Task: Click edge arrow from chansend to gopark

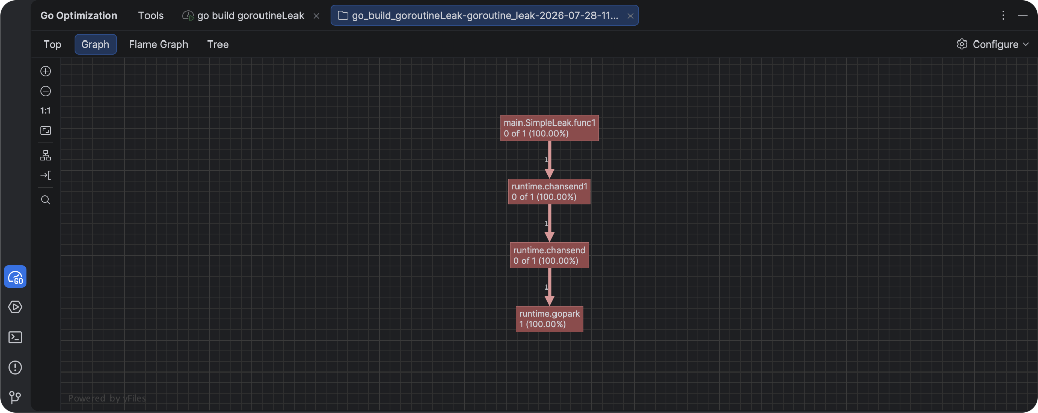Action: point(549,287)
